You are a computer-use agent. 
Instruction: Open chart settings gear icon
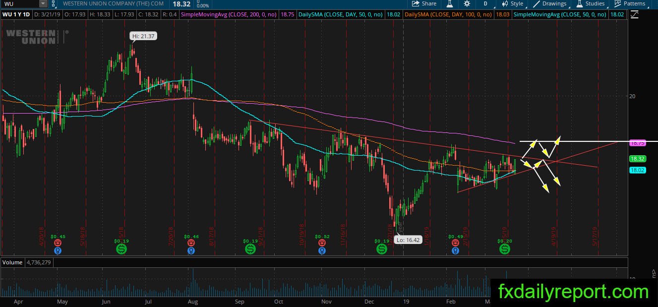coord(467,3)
